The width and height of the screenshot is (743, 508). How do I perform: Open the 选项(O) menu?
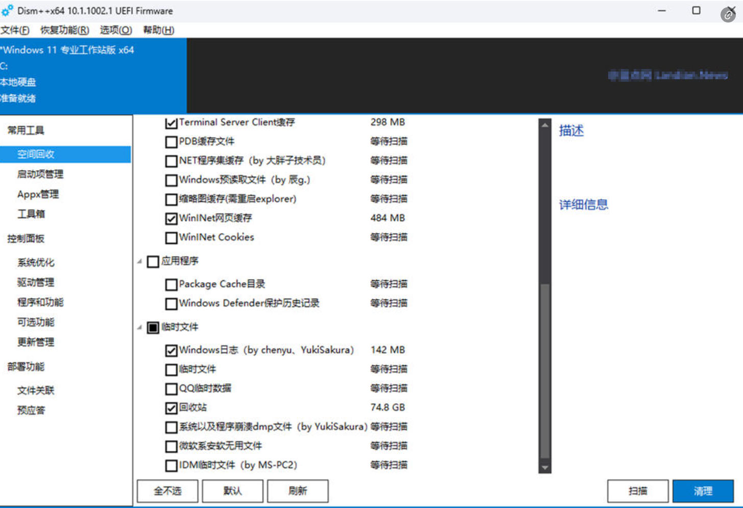point(115,30)
